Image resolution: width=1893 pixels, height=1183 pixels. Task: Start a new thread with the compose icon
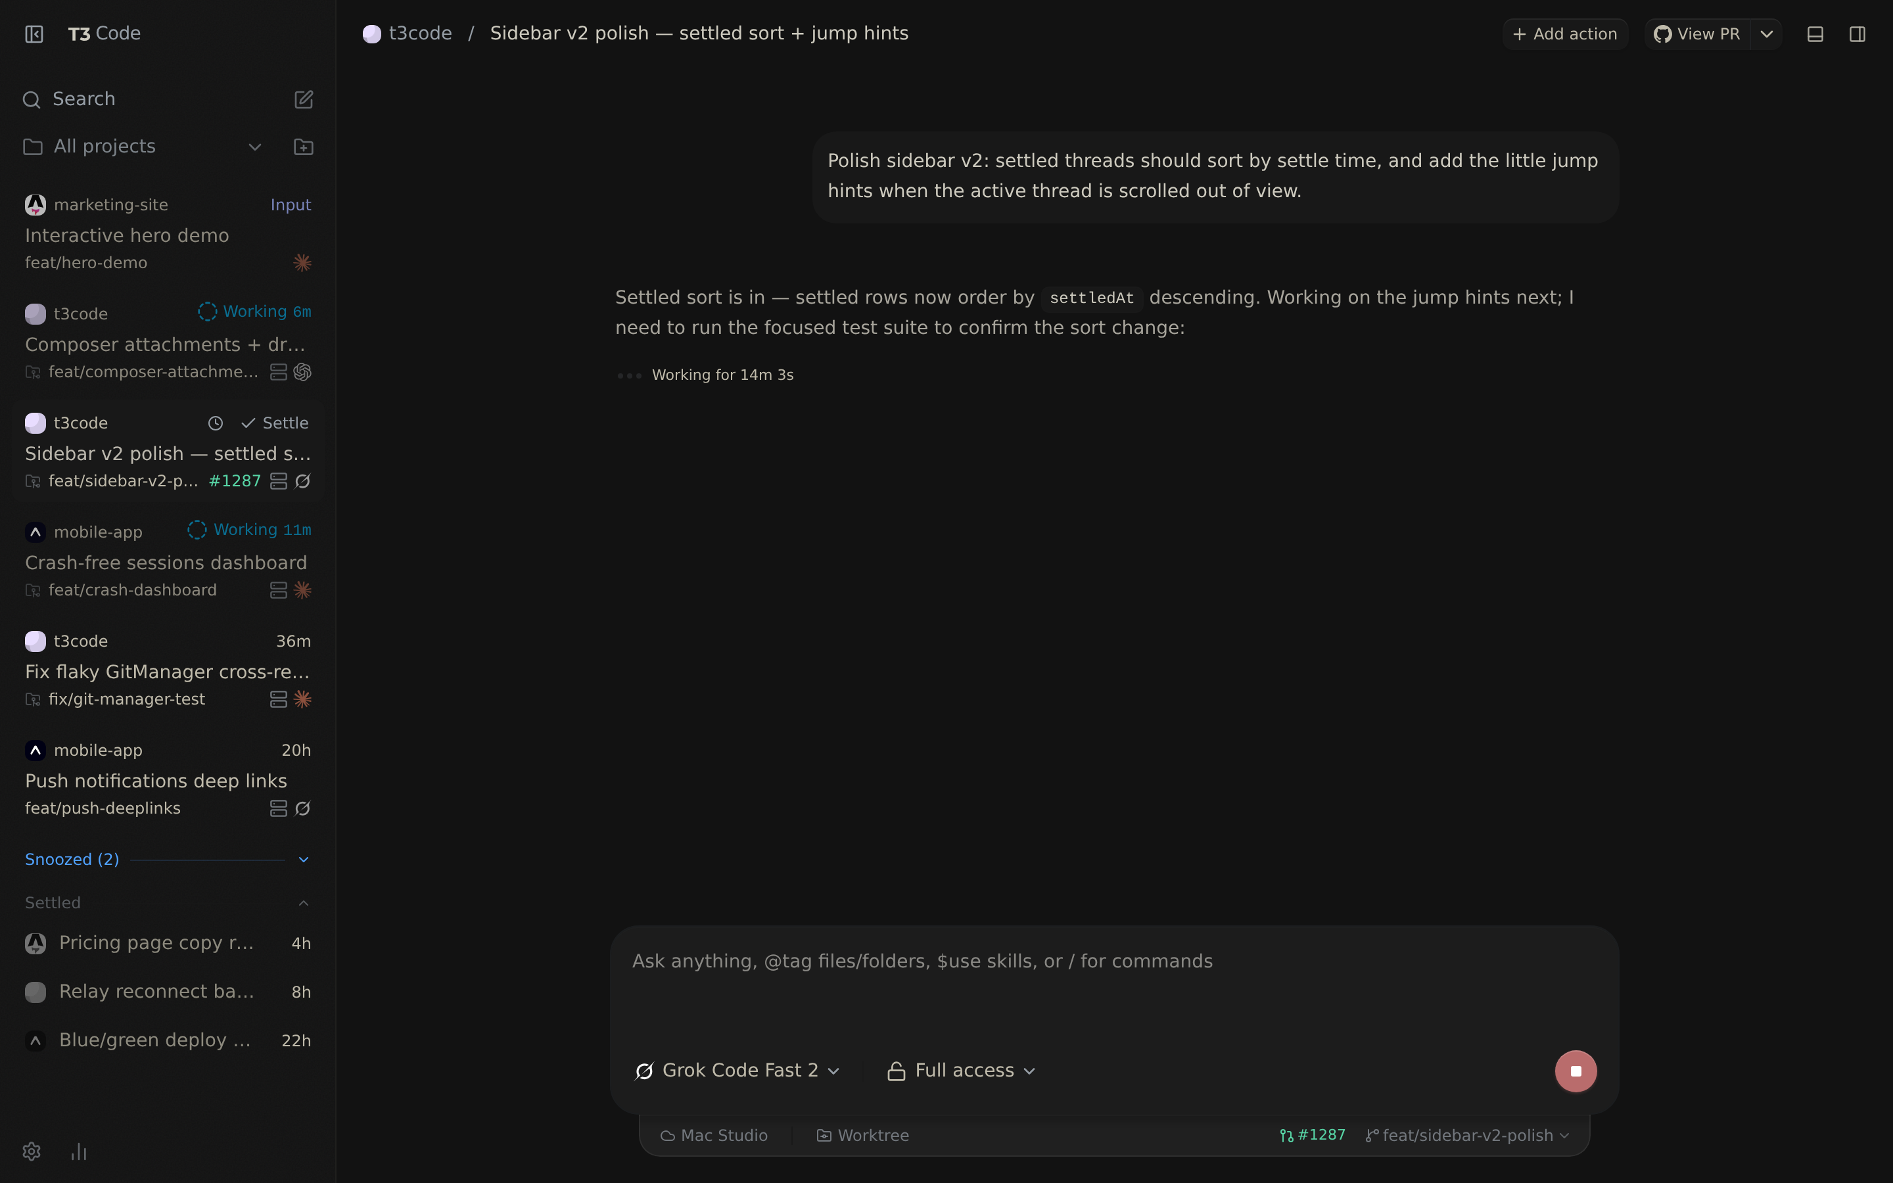304,99
